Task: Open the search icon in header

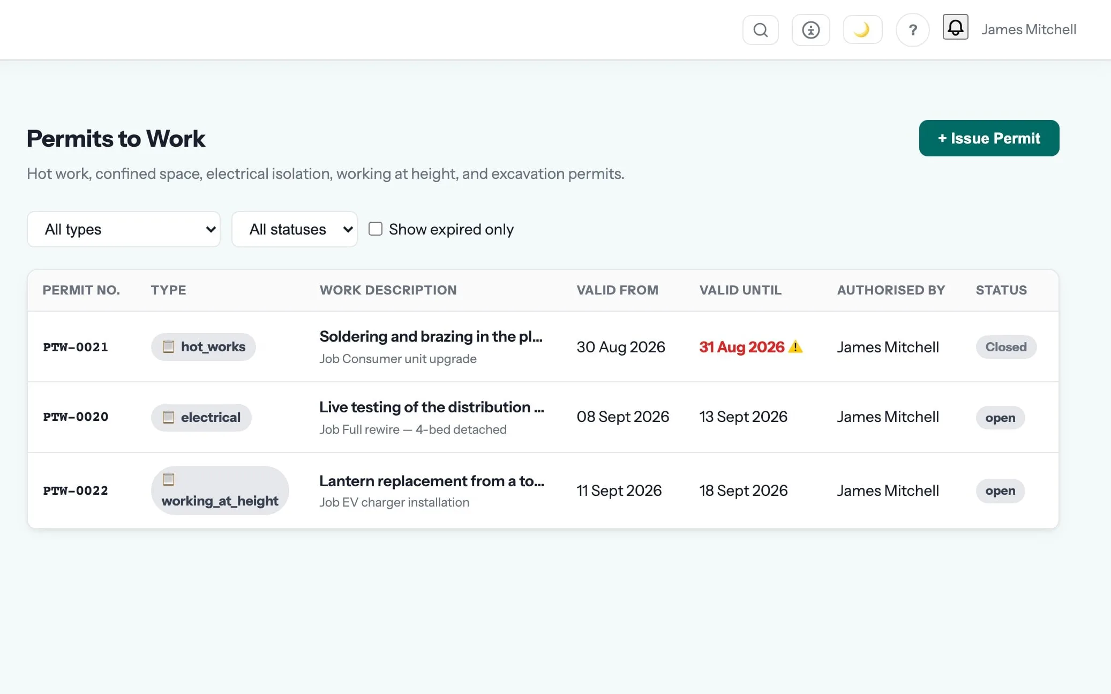Action: pyautogui.click(x=760, y=30)
